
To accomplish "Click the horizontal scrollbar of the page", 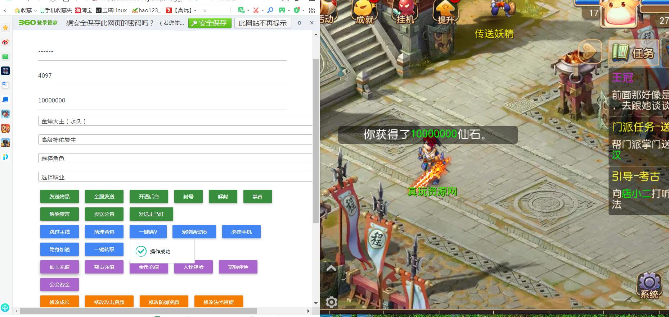I will click(138, 311).
